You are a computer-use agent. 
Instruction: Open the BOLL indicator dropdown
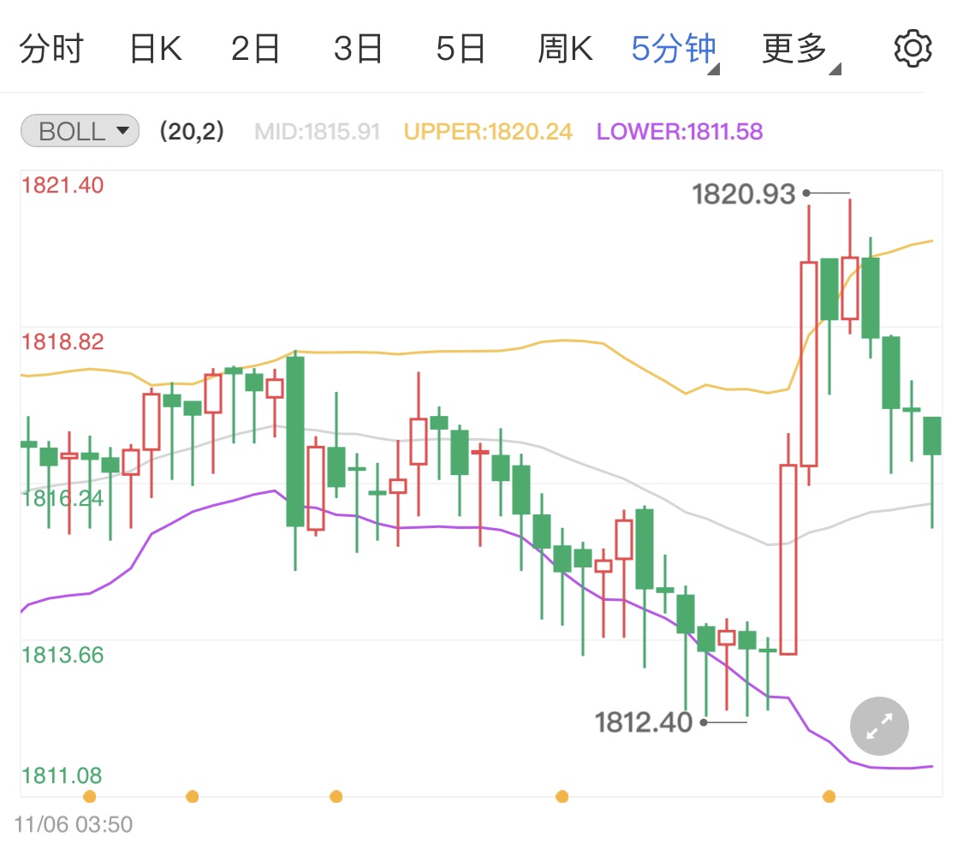click(80, 131)
